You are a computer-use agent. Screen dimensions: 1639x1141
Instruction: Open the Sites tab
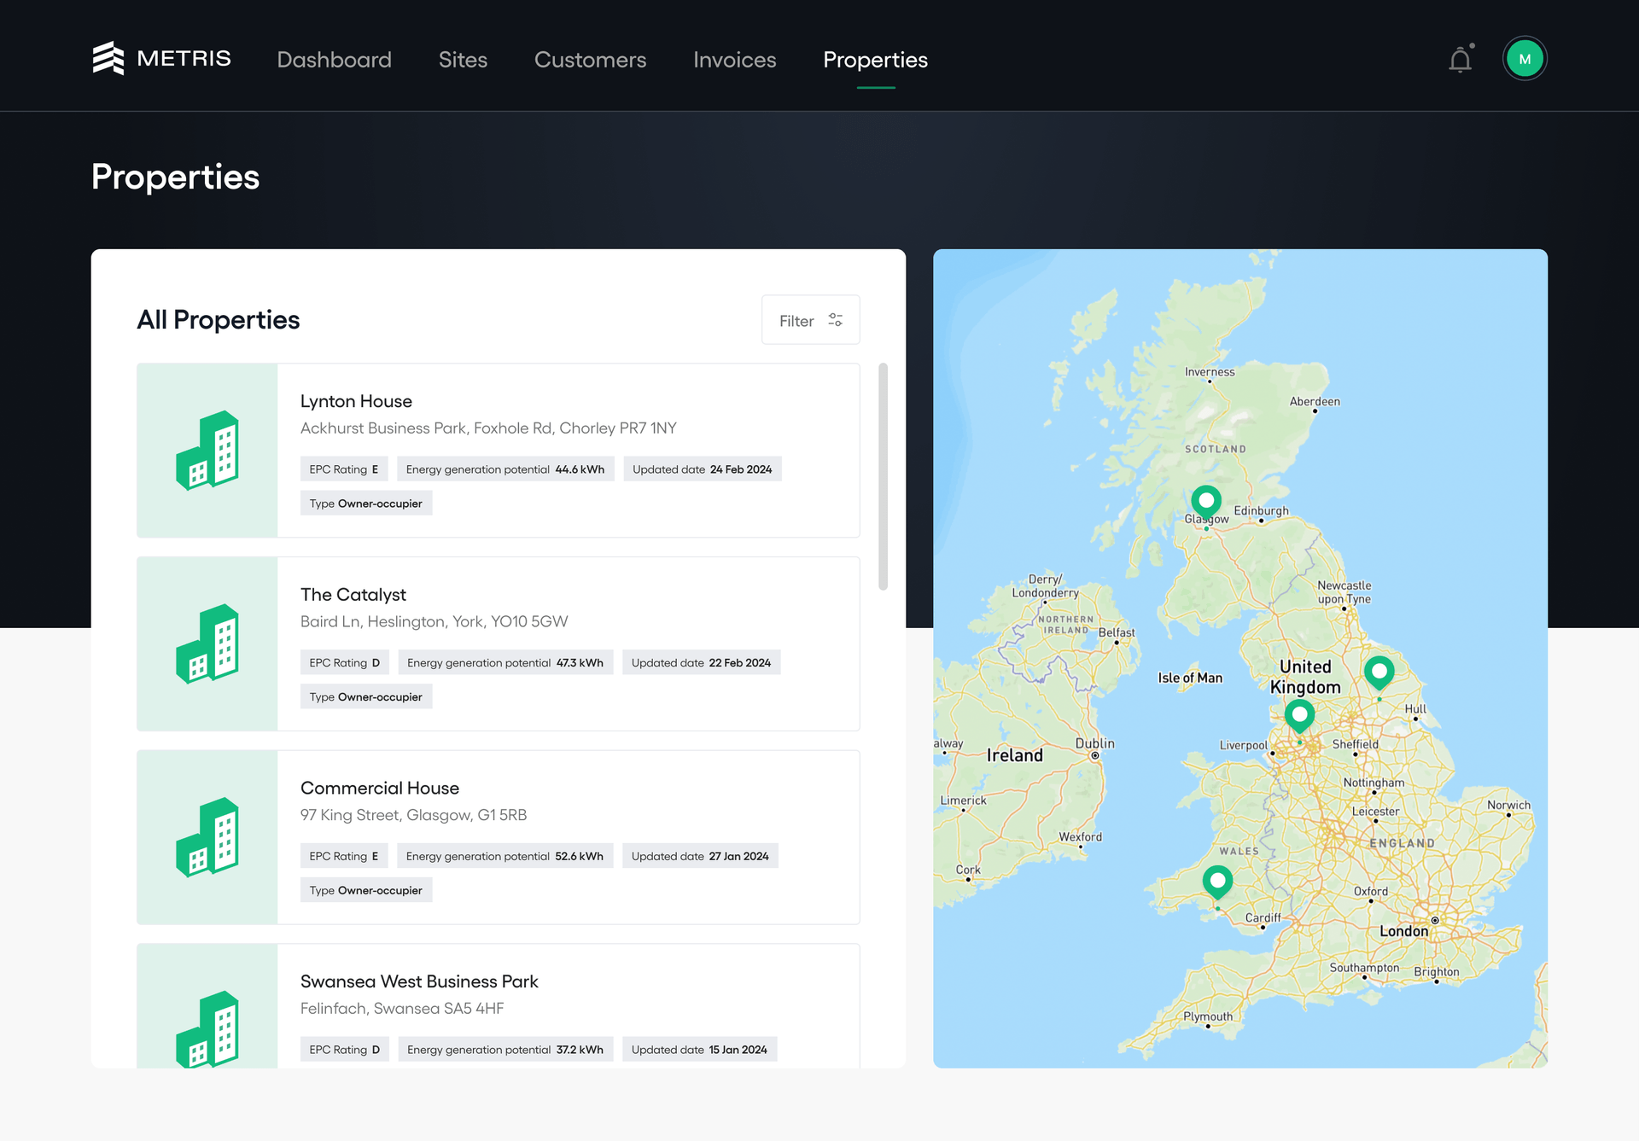tap(463, 60)
